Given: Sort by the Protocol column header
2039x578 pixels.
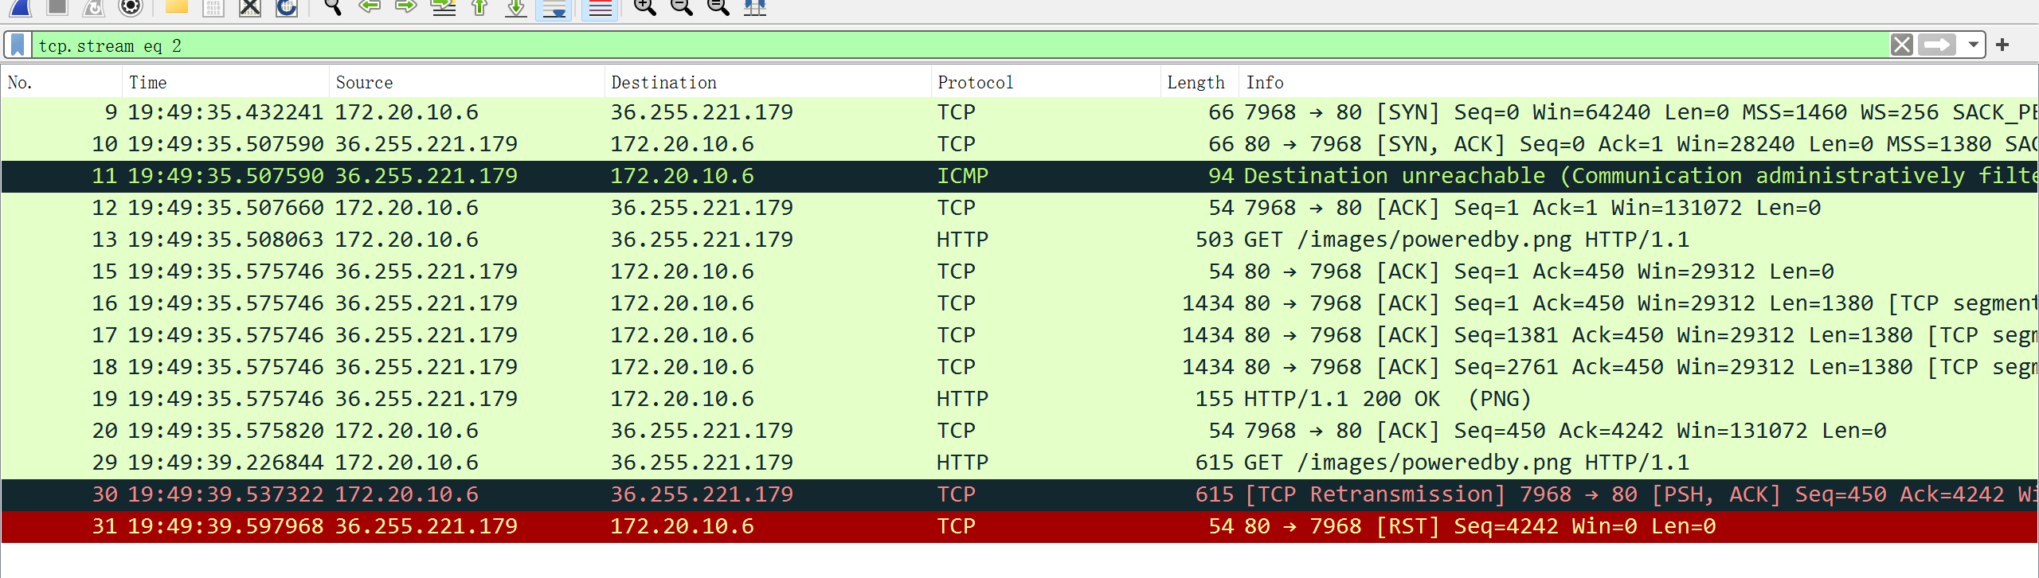Looking at the screenshot, I should [x=975, y=83].
